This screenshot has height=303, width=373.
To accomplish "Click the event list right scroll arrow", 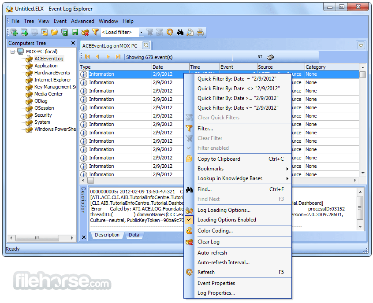I will tap(355, 181).
